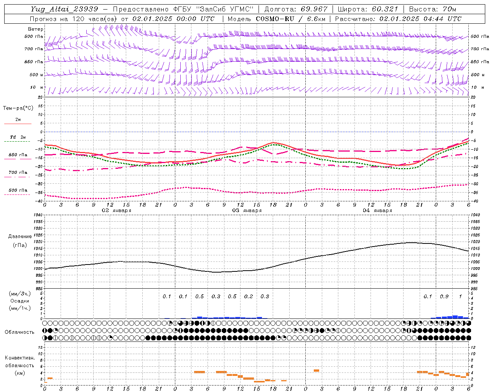Click the final precipitation value 1
The width and height of the screenshot is (491, 392).
(460, 297)
